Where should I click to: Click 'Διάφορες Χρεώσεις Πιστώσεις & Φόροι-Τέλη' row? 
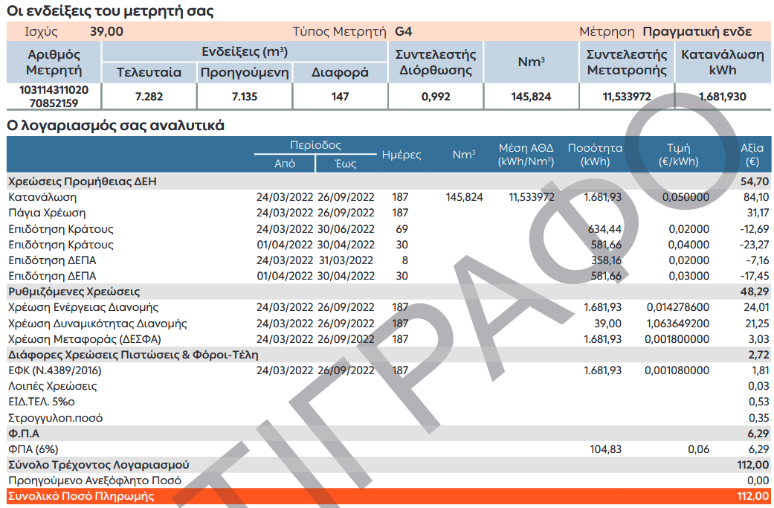[x=389, y=355]
